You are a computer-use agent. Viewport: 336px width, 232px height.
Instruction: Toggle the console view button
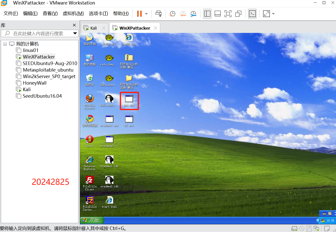point(252,14)
